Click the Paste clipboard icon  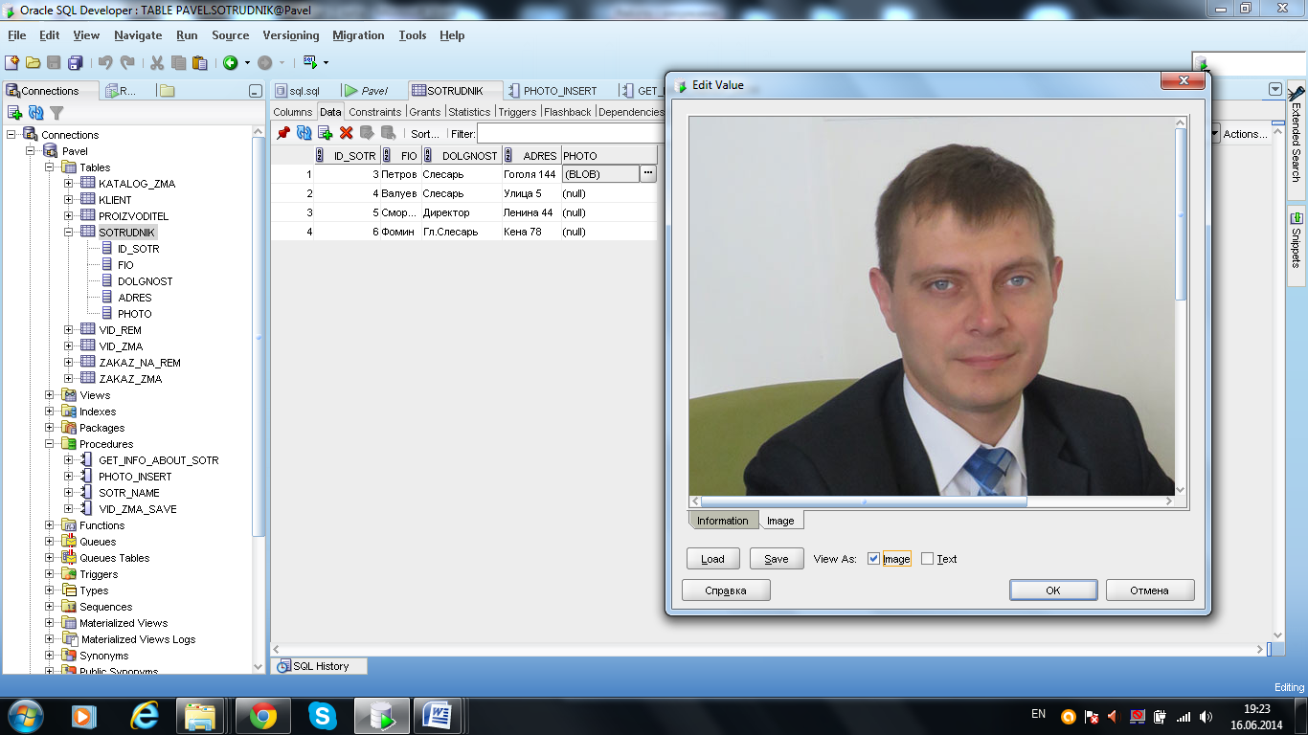click(199, 62)
